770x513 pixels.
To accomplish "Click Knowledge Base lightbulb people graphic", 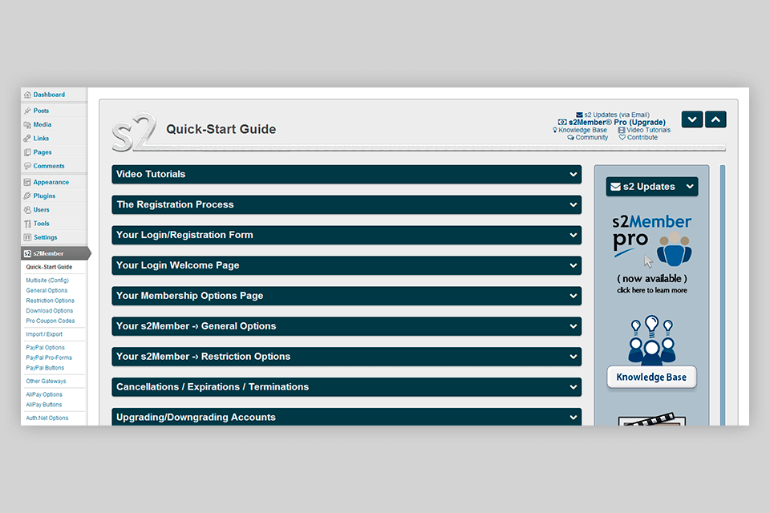I will [x=651, y=340].
